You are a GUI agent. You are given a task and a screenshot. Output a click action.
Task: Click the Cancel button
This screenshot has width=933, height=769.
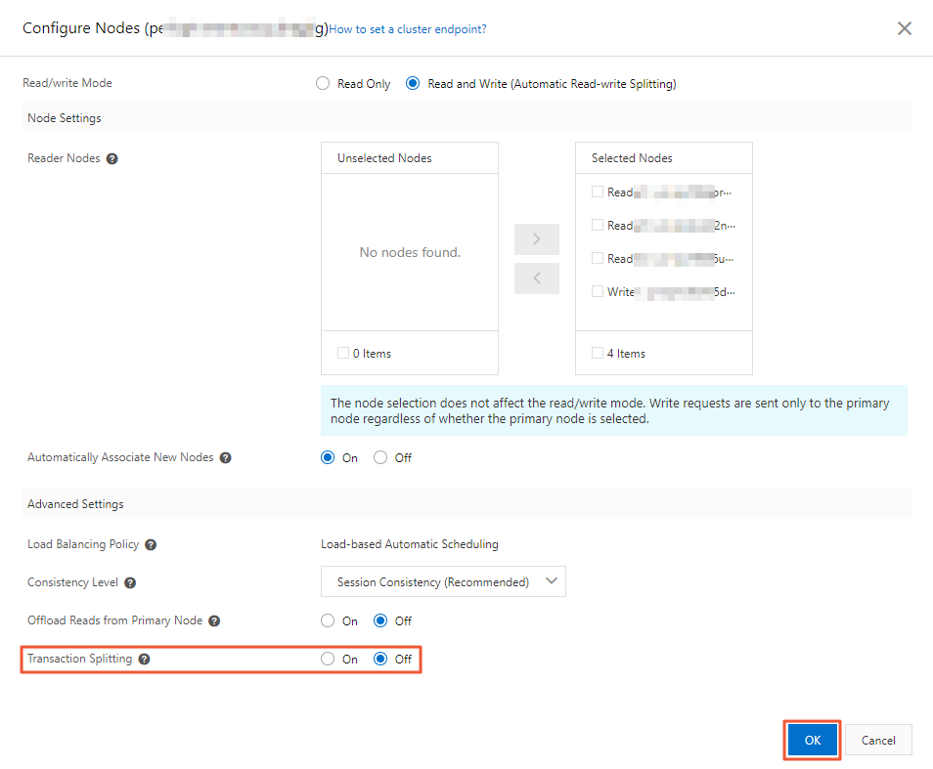point(877,740)
